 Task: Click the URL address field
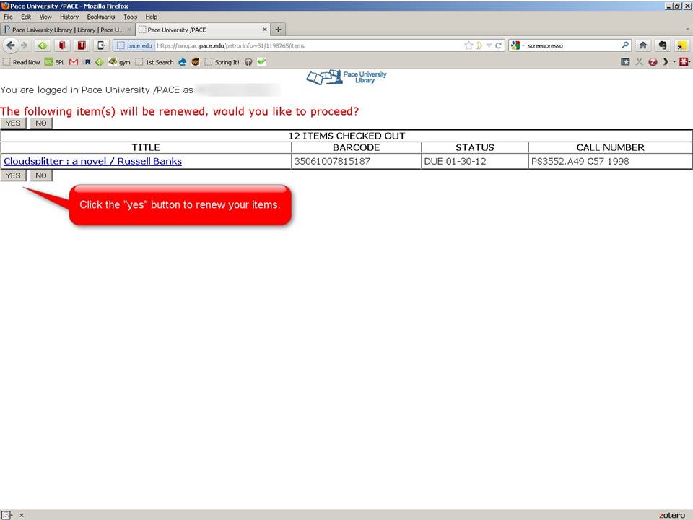pyautogui.click(x=310, y=45)
